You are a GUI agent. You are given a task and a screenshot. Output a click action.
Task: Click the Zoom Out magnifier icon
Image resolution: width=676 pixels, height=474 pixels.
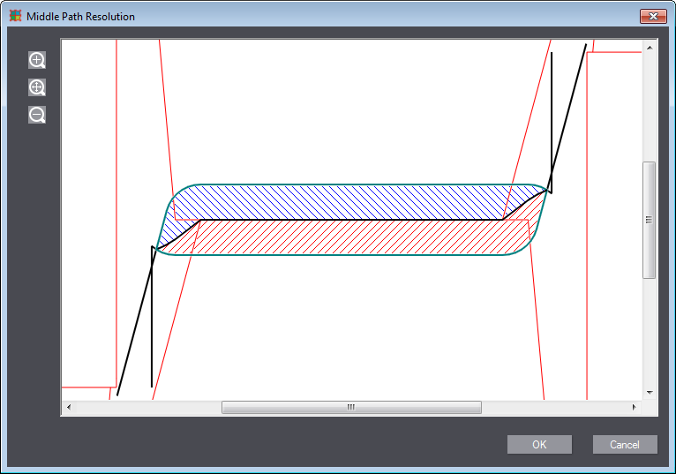37,115
